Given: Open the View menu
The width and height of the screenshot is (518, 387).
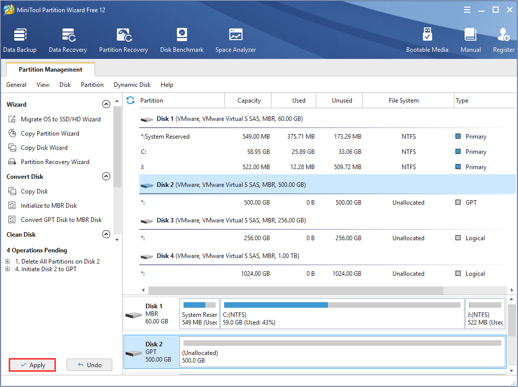Looking at the screenshot, I should click(43, 85).
